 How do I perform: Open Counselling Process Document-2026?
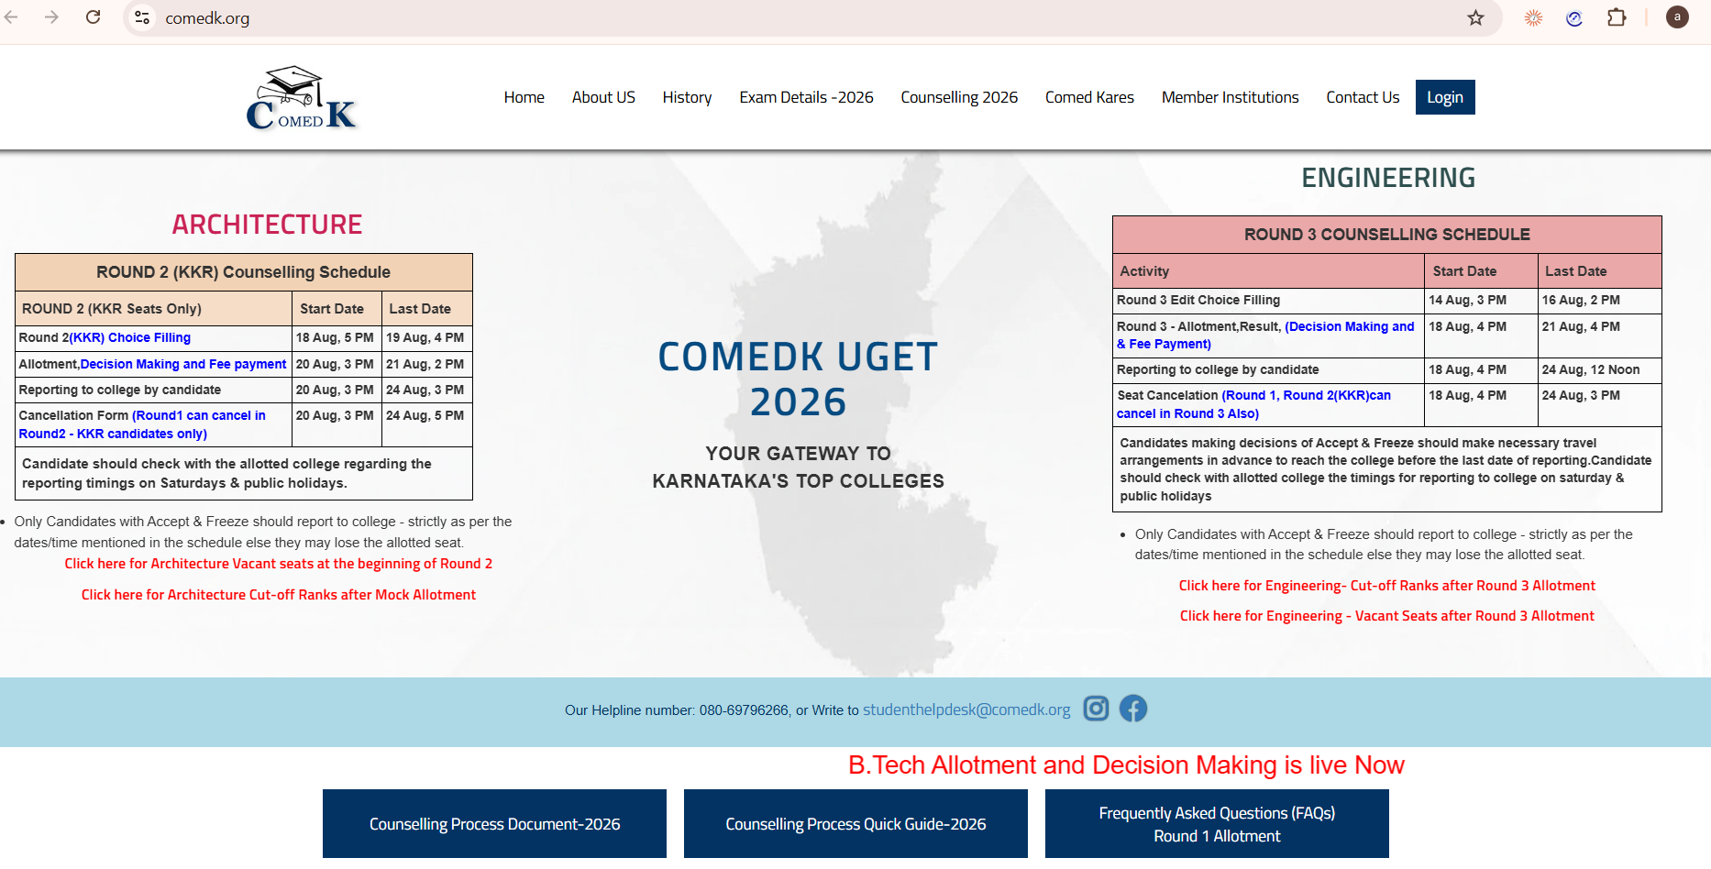pyautogui.click(x=494, y=824)
